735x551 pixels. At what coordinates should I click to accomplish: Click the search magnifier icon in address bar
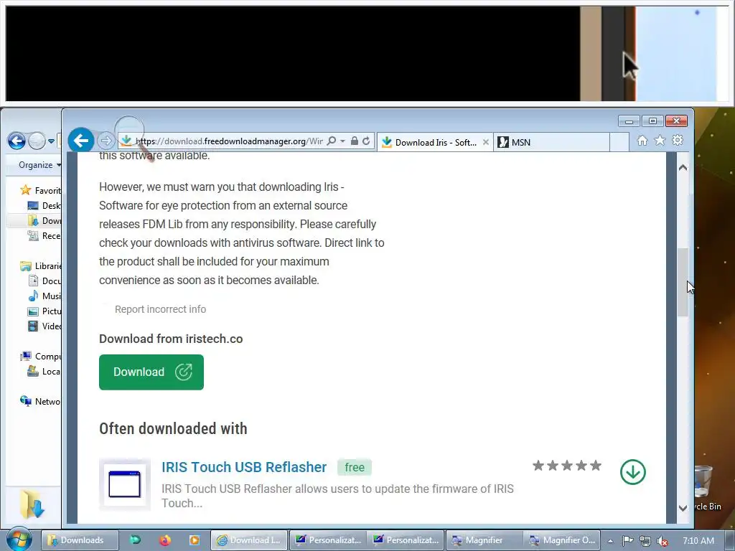coord(331,141)
